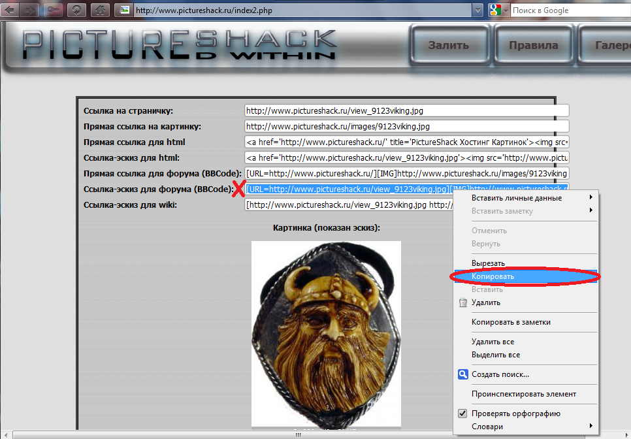The image size is (631, 439).
Task: Click the Прямая ссылка для форума BBCode field
Action: click(x=406, y=173)
